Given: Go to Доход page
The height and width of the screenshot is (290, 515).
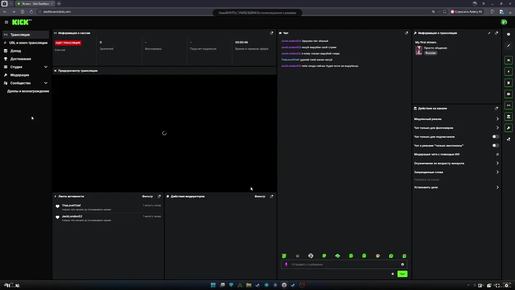Looking at the screenshot, I should (x=26, y=51).
